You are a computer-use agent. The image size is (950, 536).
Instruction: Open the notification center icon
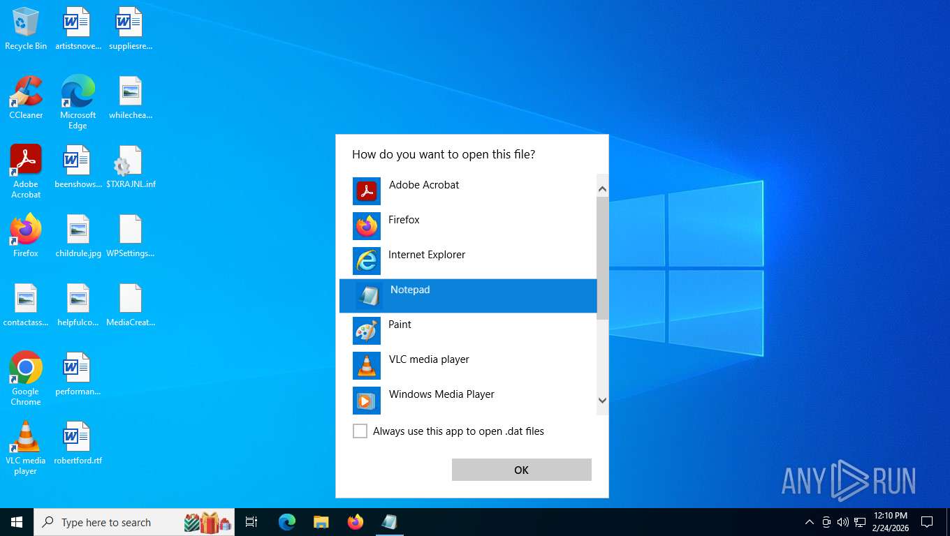(x=927, y=522)
